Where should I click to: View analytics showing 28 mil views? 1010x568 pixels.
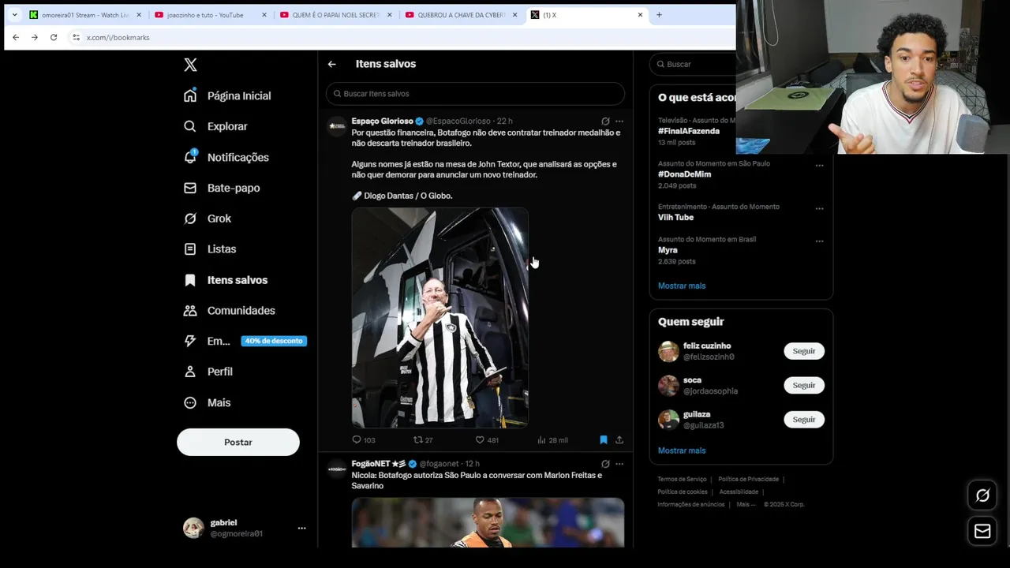point(552,439)
